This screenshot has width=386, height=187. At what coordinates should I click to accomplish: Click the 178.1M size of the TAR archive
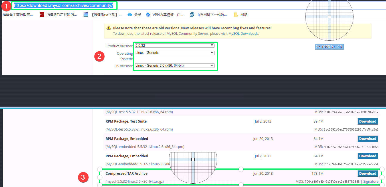point(318,173)
